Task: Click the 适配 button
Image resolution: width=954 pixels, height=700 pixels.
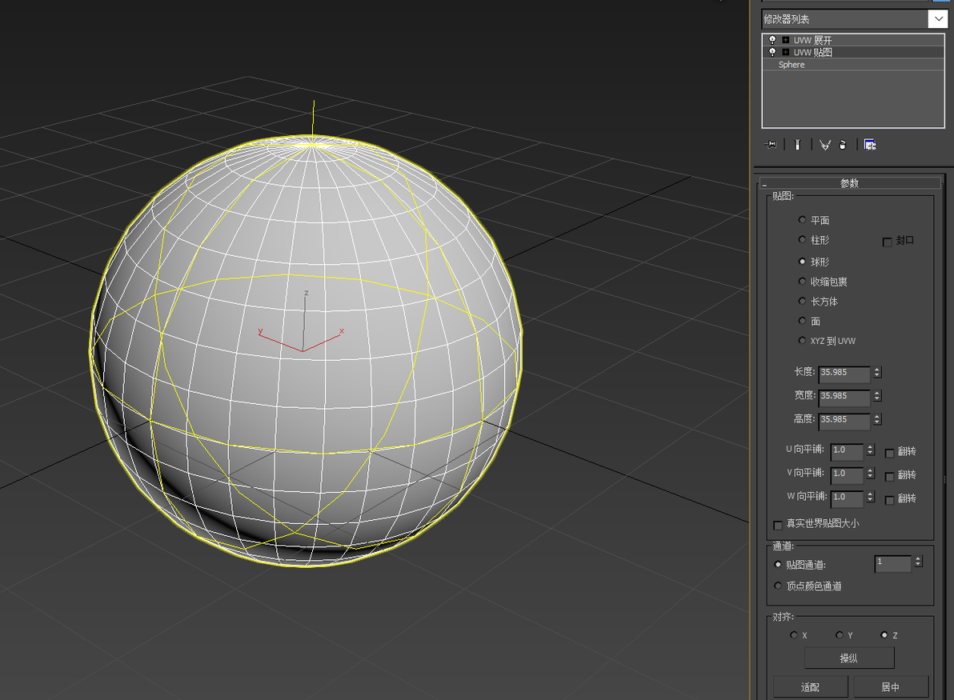Action: (811, 686)
